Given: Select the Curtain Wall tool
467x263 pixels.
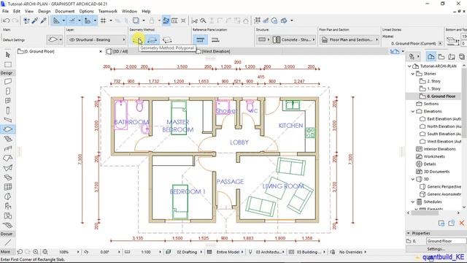Looking at the screenshot, I should 8,187.
